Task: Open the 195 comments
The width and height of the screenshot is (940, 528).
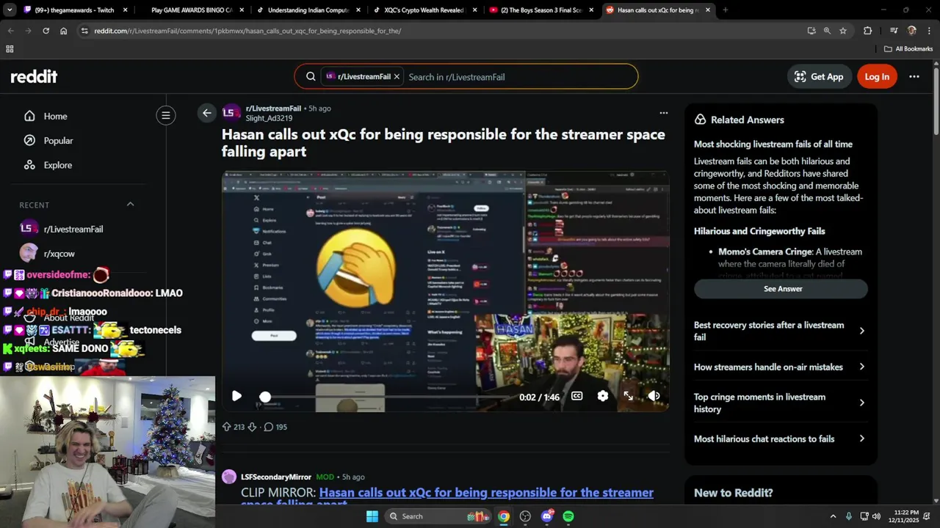Action: click(x=275, y=427)
